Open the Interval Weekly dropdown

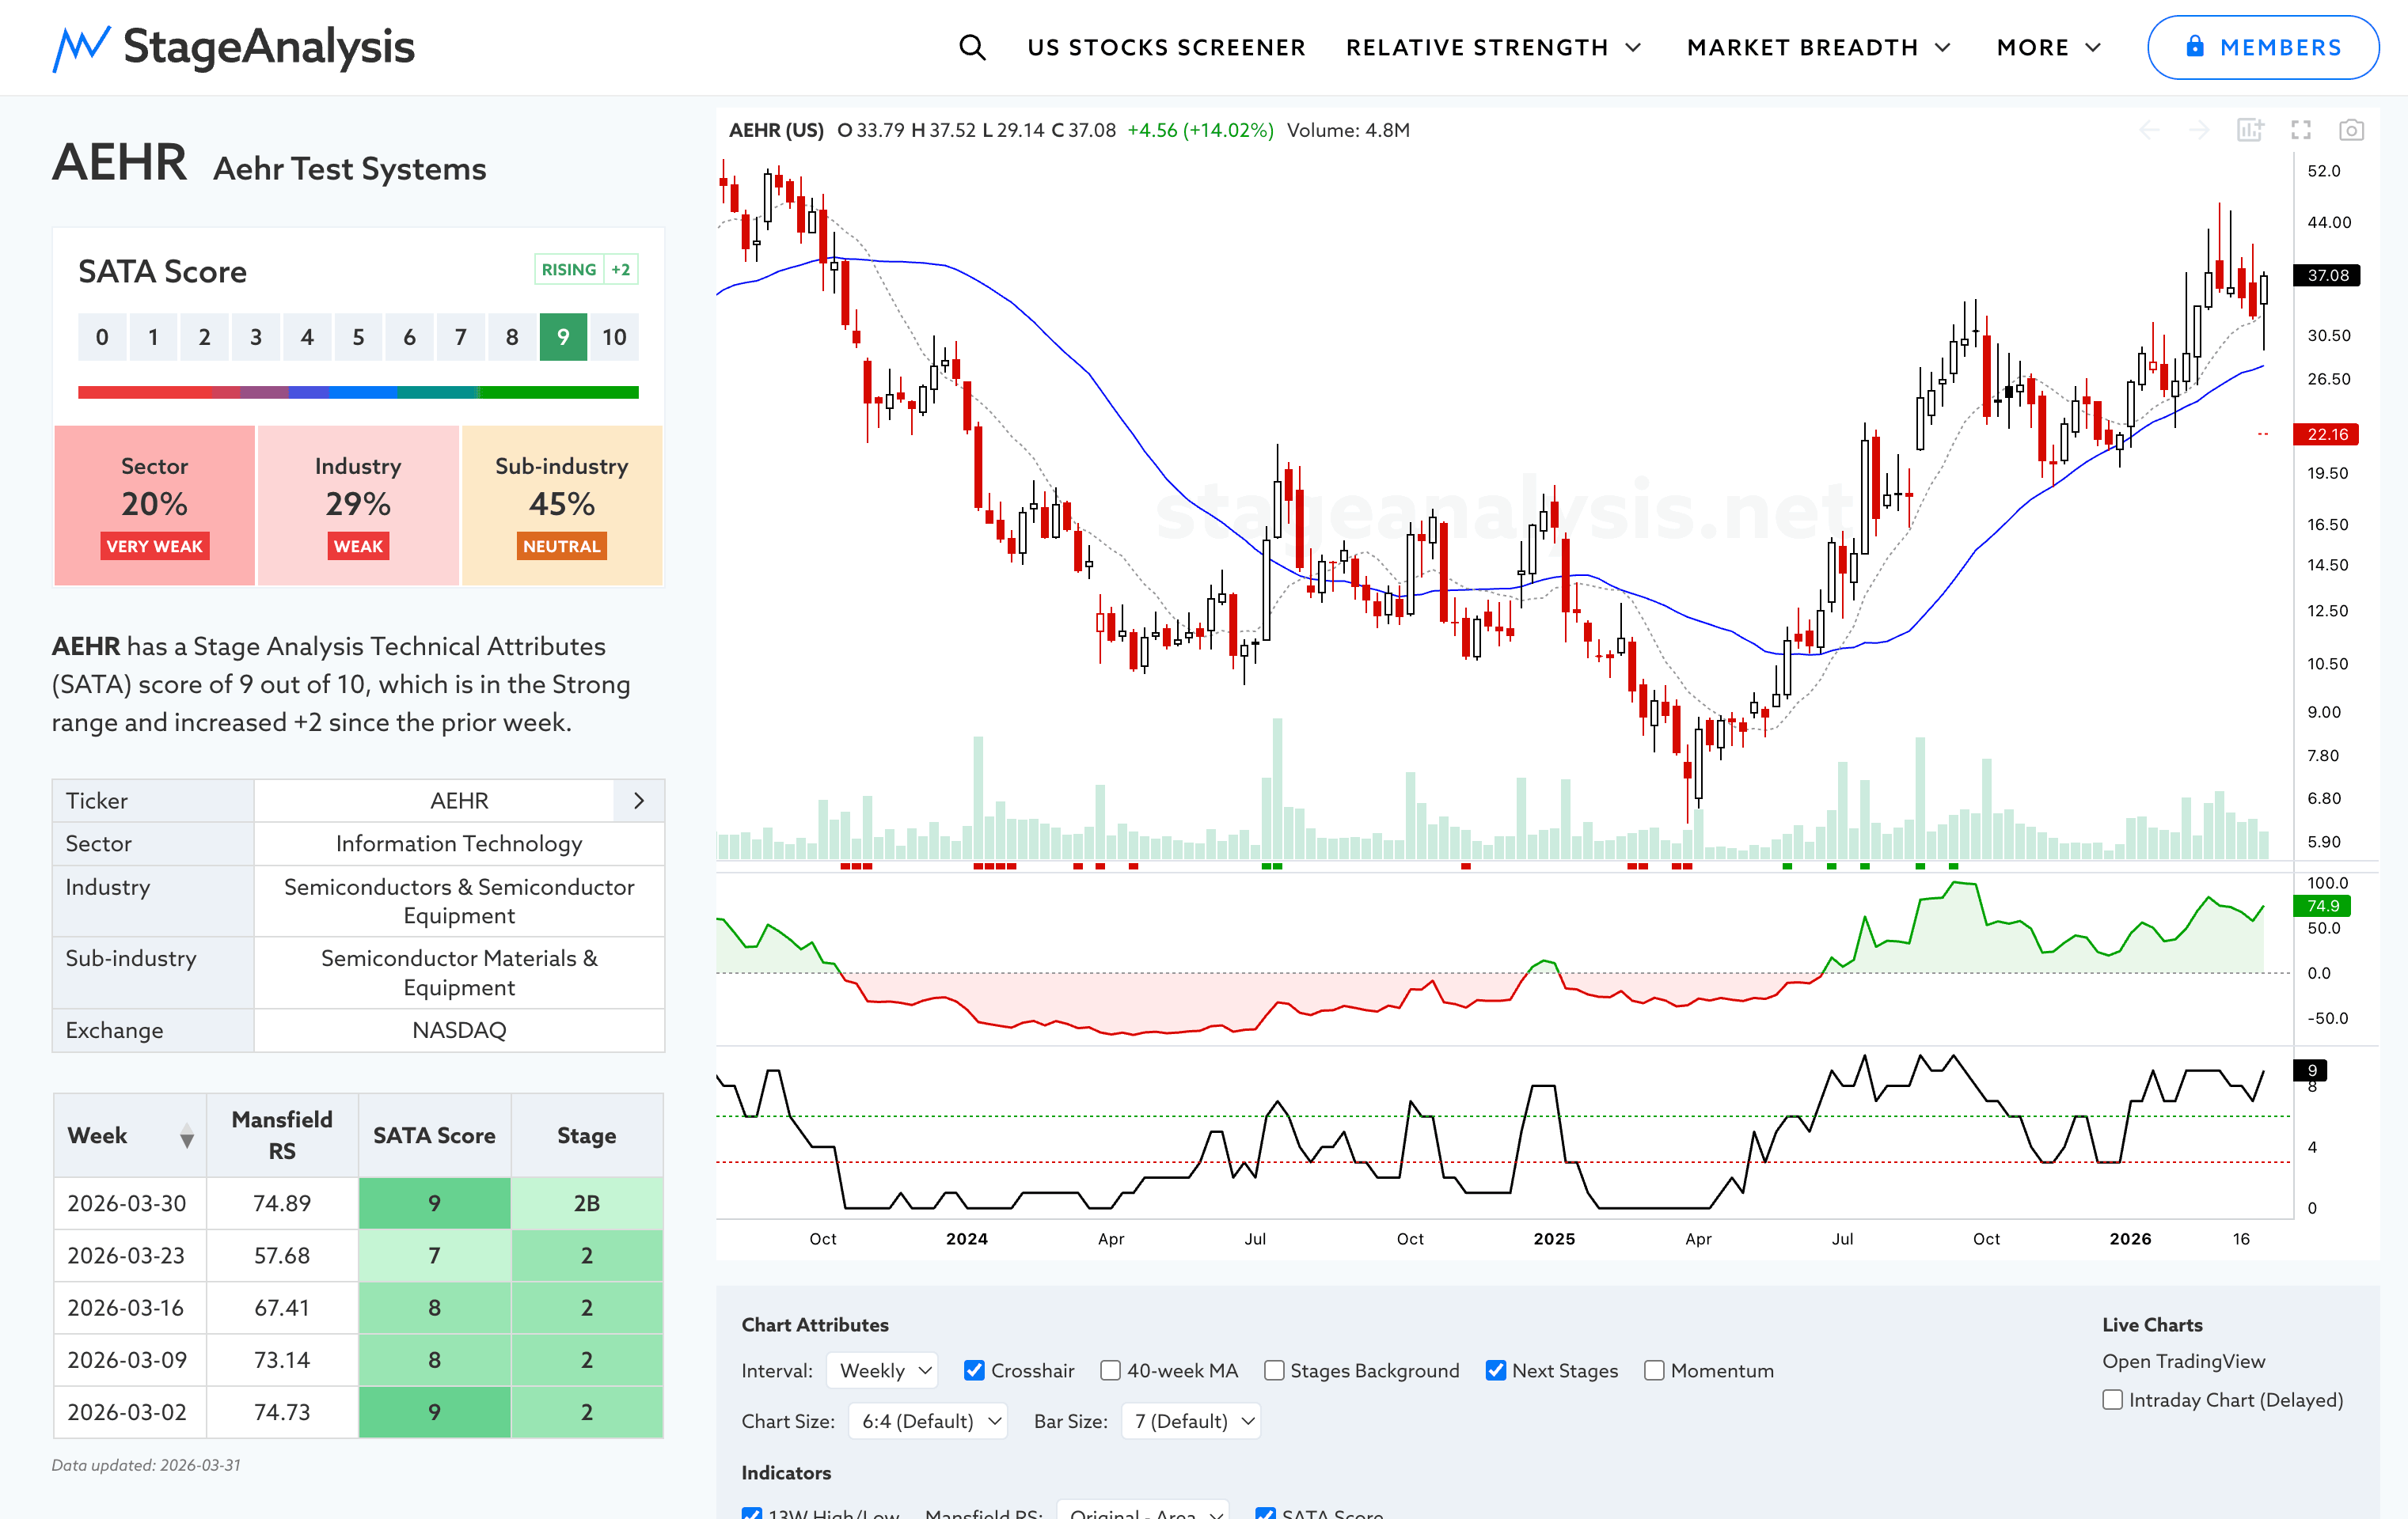[882, 1370]
